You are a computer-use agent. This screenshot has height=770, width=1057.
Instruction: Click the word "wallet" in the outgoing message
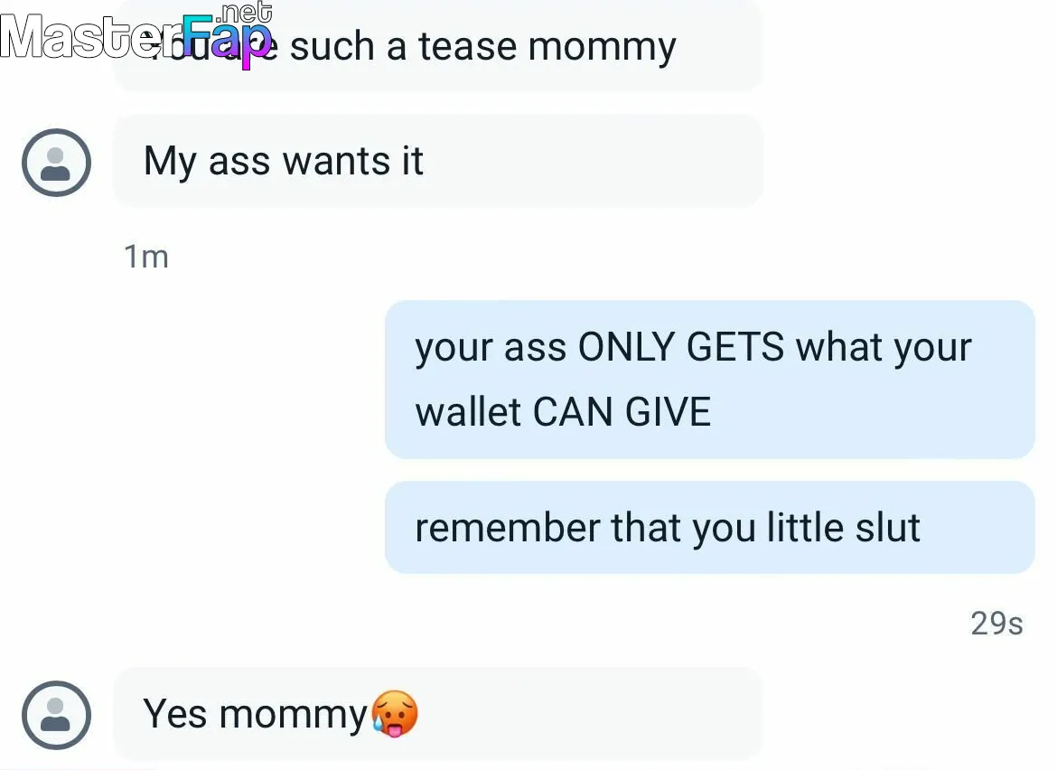click(x=468, y=412)
